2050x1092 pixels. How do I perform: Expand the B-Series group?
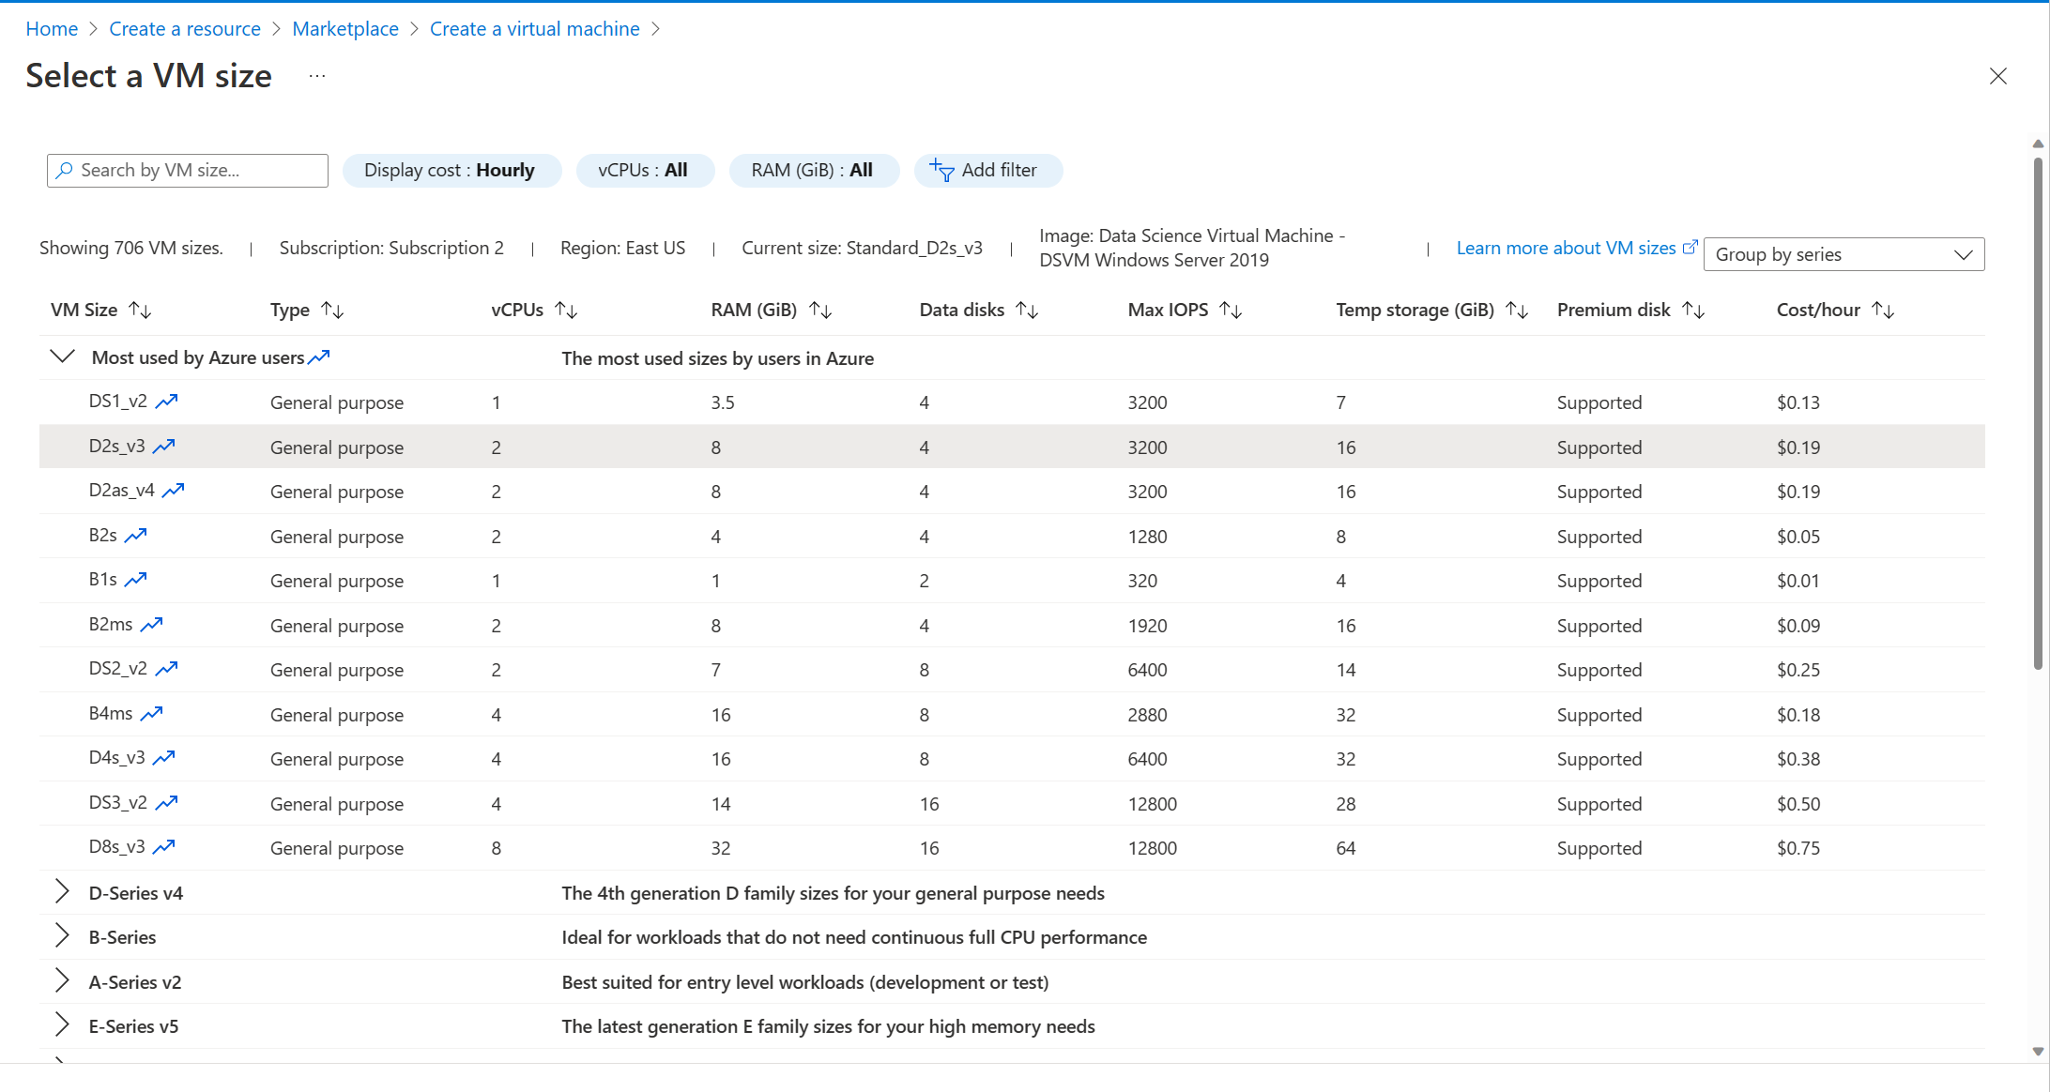tap(61, 935)
